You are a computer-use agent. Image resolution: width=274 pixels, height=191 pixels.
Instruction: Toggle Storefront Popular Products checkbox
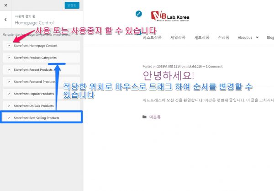[9, 94]
